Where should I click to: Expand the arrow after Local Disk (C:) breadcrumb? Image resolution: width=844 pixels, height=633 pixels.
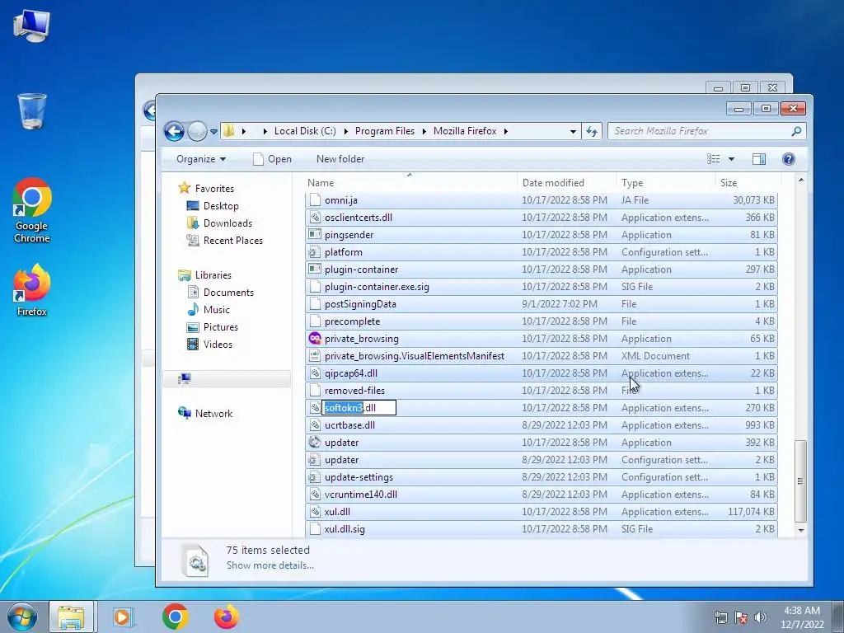point(345,131)
